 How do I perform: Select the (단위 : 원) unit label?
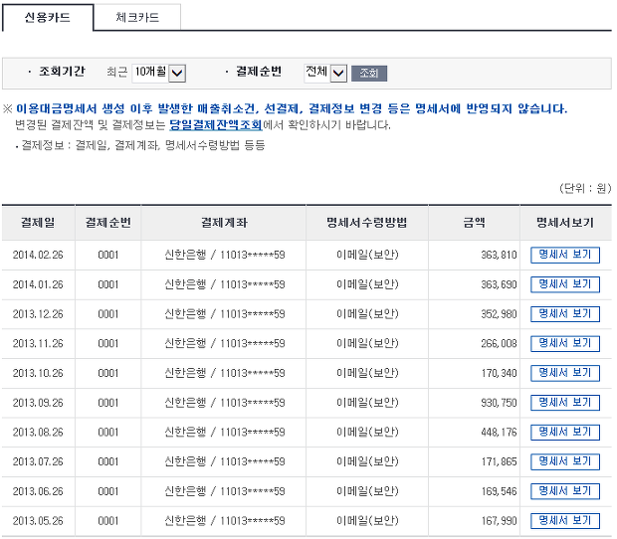[x=585, y=188]
